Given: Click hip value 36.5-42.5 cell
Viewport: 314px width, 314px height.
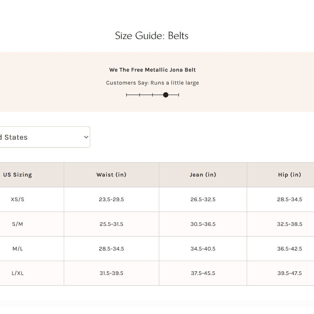Looking at the screenshot, I should click(290, 249).
